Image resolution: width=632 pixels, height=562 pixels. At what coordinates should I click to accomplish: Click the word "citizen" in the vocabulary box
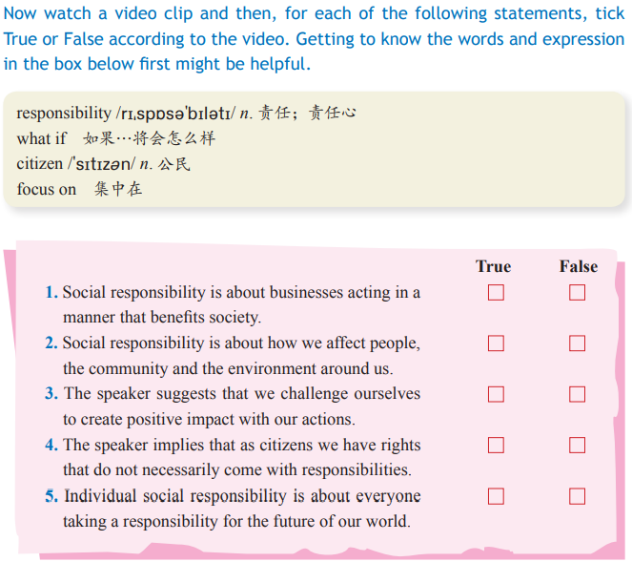38,163
